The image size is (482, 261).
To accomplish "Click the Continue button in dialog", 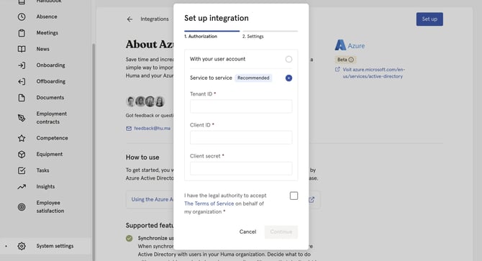I will point(281,232).
